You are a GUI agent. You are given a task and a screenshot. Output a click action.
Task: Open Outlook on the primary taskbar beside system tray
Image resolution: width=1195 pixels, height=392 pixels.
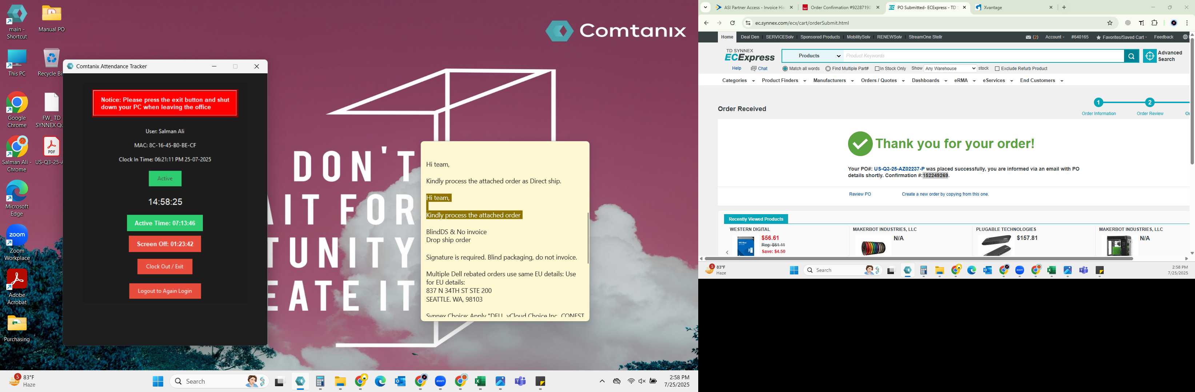point(400,381)
